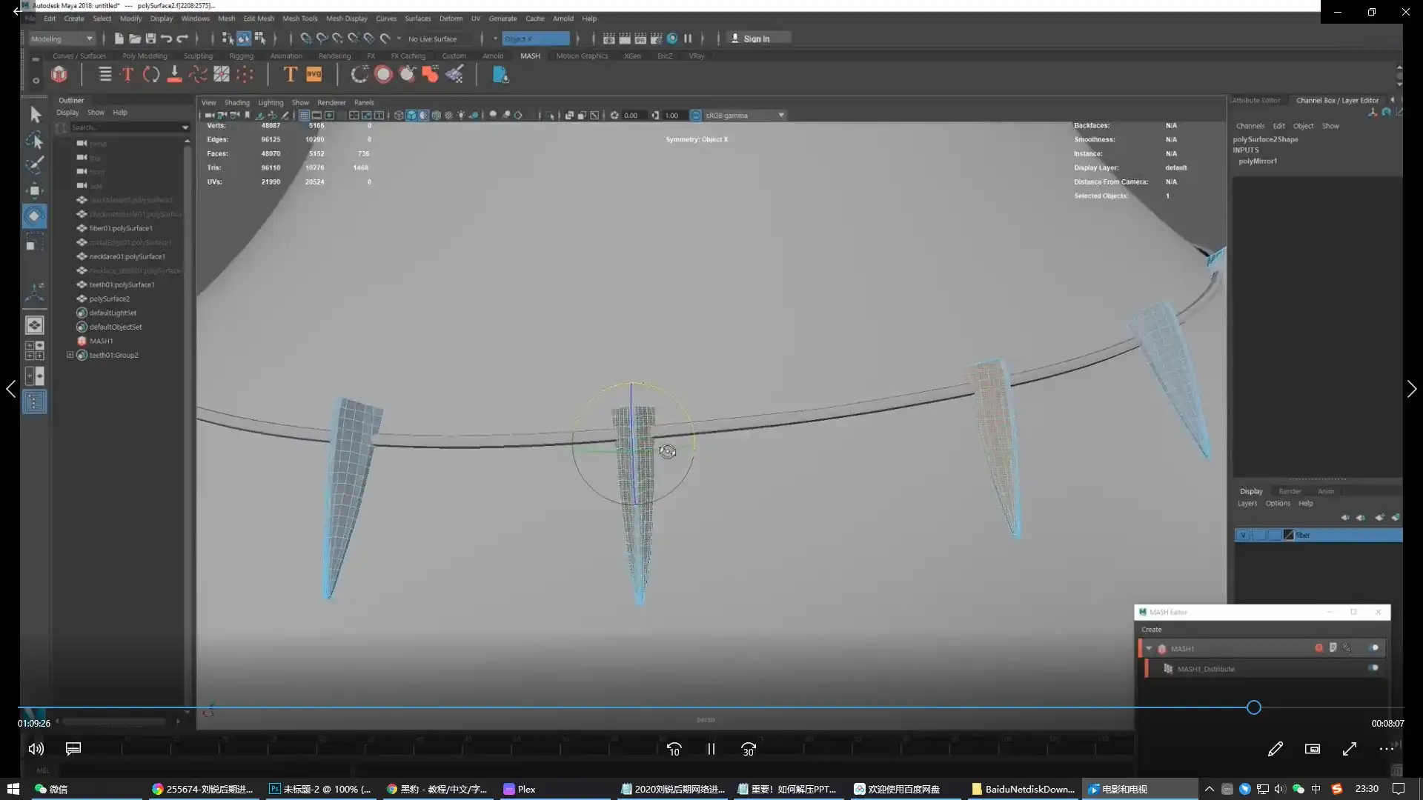Image resolution: width=1423 pixels, height=800 pixels.
Task: Open the Mesh Tools menu
Action: click(x=299, y=19)
